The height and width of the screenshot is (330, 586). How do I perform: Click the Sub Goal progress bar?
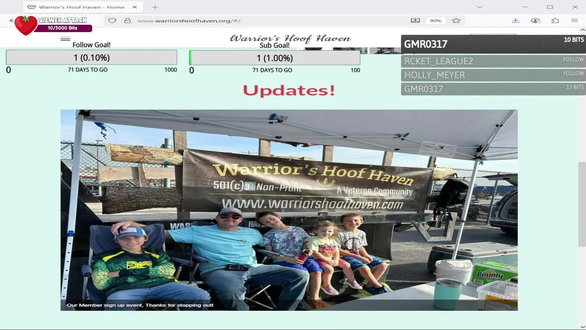point(275,58)
